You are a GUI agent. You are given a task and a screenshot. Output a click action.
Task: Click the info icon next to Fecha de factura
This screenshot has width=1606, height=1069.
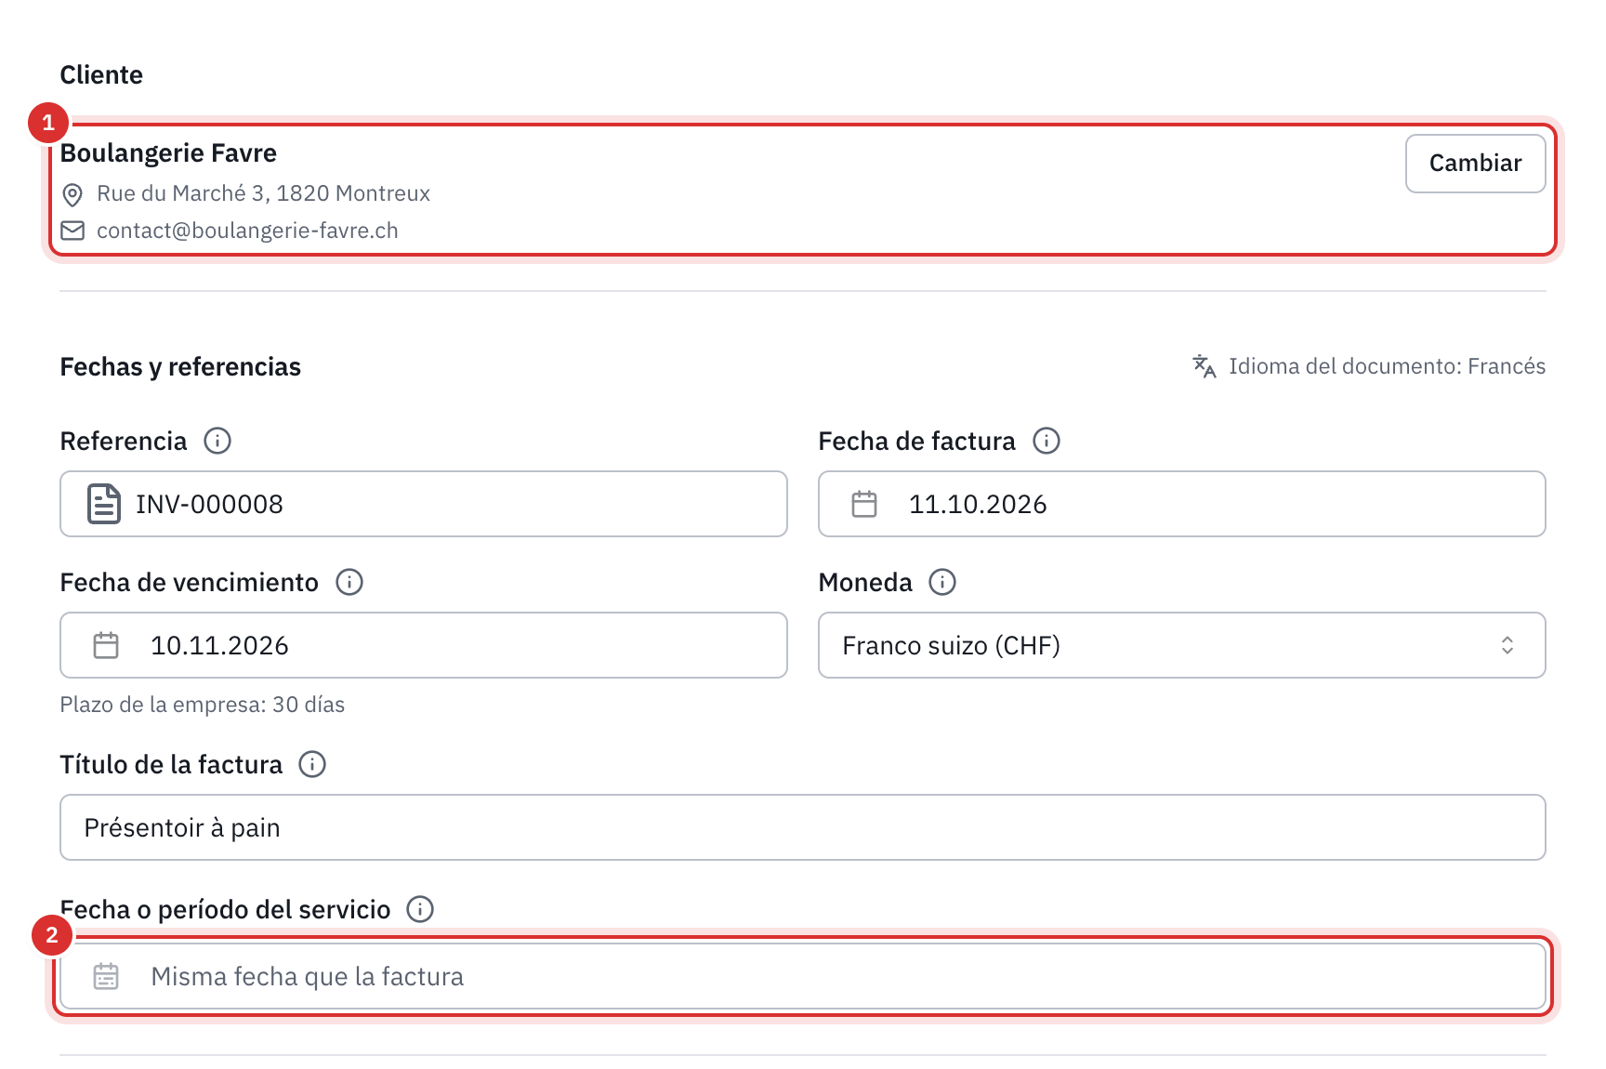click(1047, 441)
